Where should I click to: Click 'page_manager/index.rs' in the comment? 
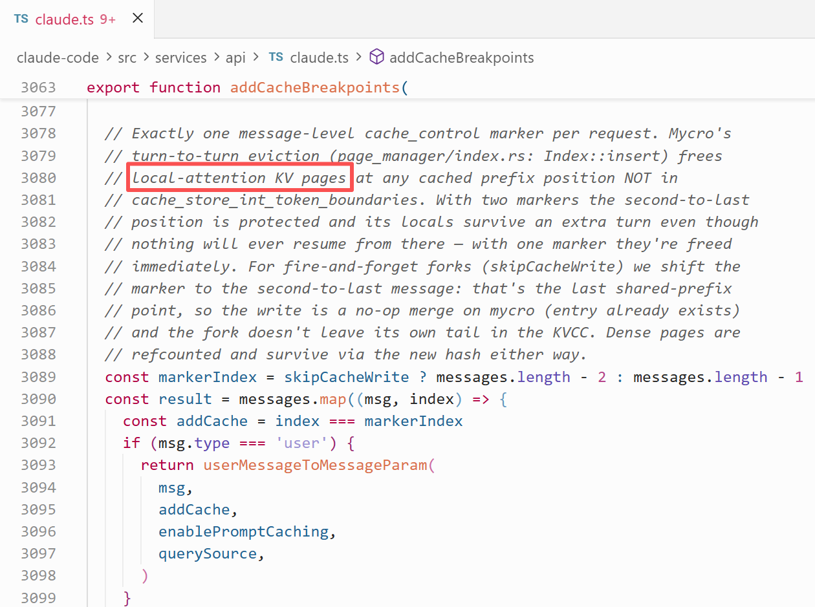click(437, 156)
